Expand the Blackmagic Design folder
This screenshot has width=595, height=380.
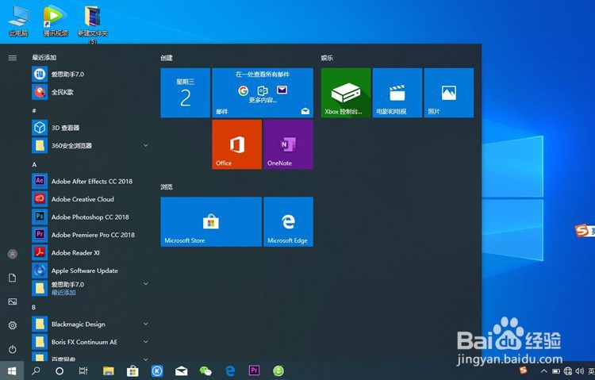(x=146, y=324)
